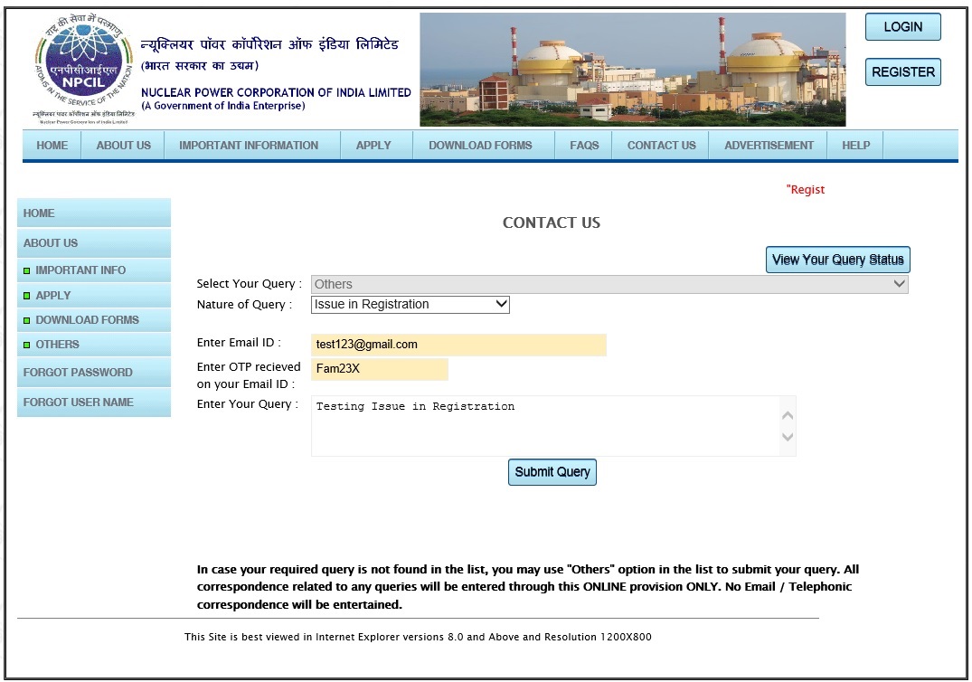Open the LOGIN page

tap(902, 27)
